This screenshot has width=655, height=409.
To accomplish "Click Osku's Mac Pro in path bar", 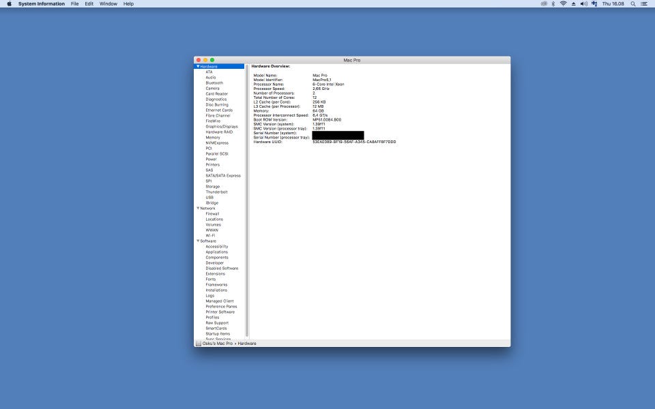I will coord(217,344).
